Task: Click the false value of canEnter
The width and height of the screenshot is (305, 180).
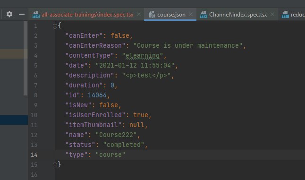Action: tap(120, 35)
